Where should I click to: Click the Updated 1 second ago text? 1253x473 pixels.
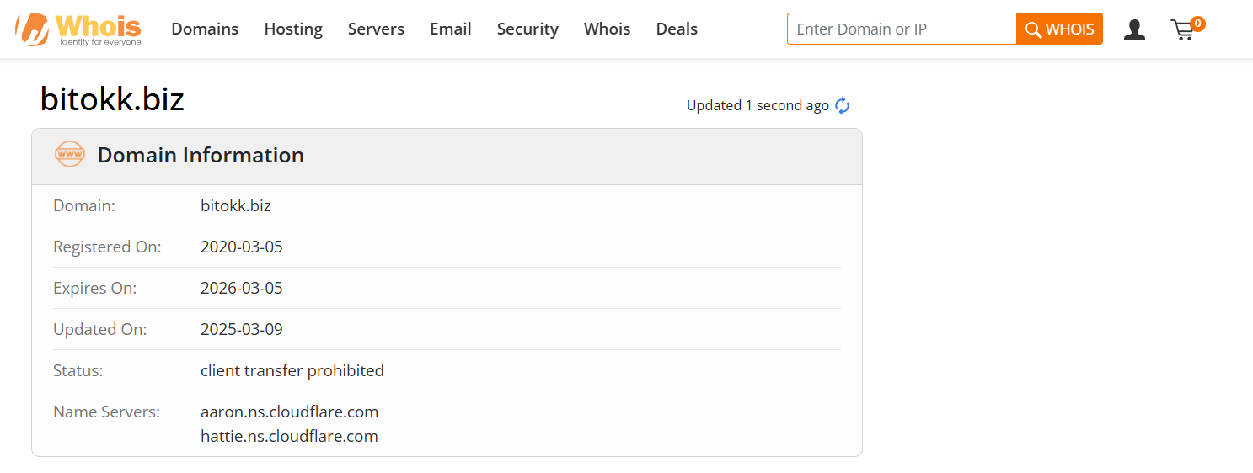[758, 106]
